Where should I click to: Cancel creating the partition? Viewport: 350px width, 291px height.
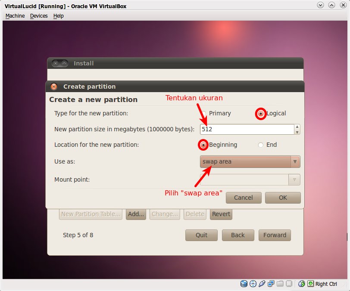[244, 198]
